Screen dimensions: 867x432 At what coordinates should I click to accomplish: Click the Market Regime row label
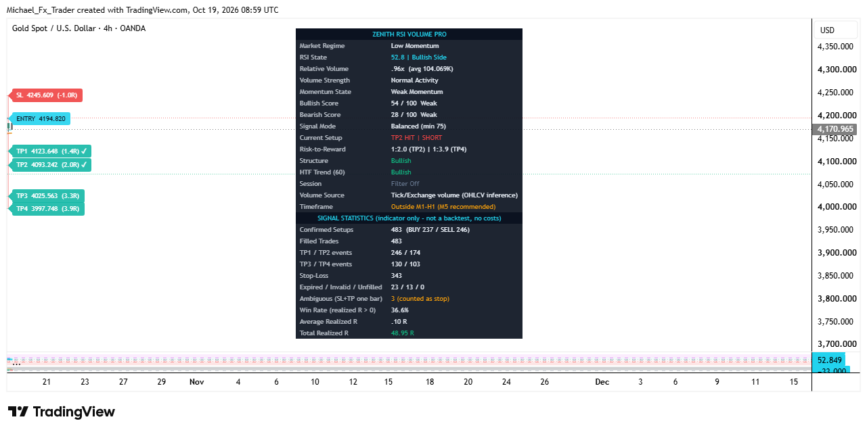322,46
